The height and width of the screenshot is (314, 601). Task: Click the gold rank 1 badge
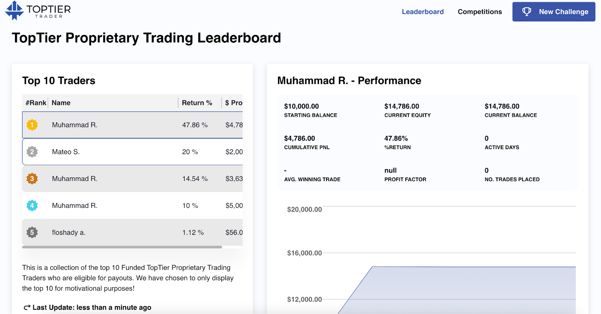(x=32, y=125)
